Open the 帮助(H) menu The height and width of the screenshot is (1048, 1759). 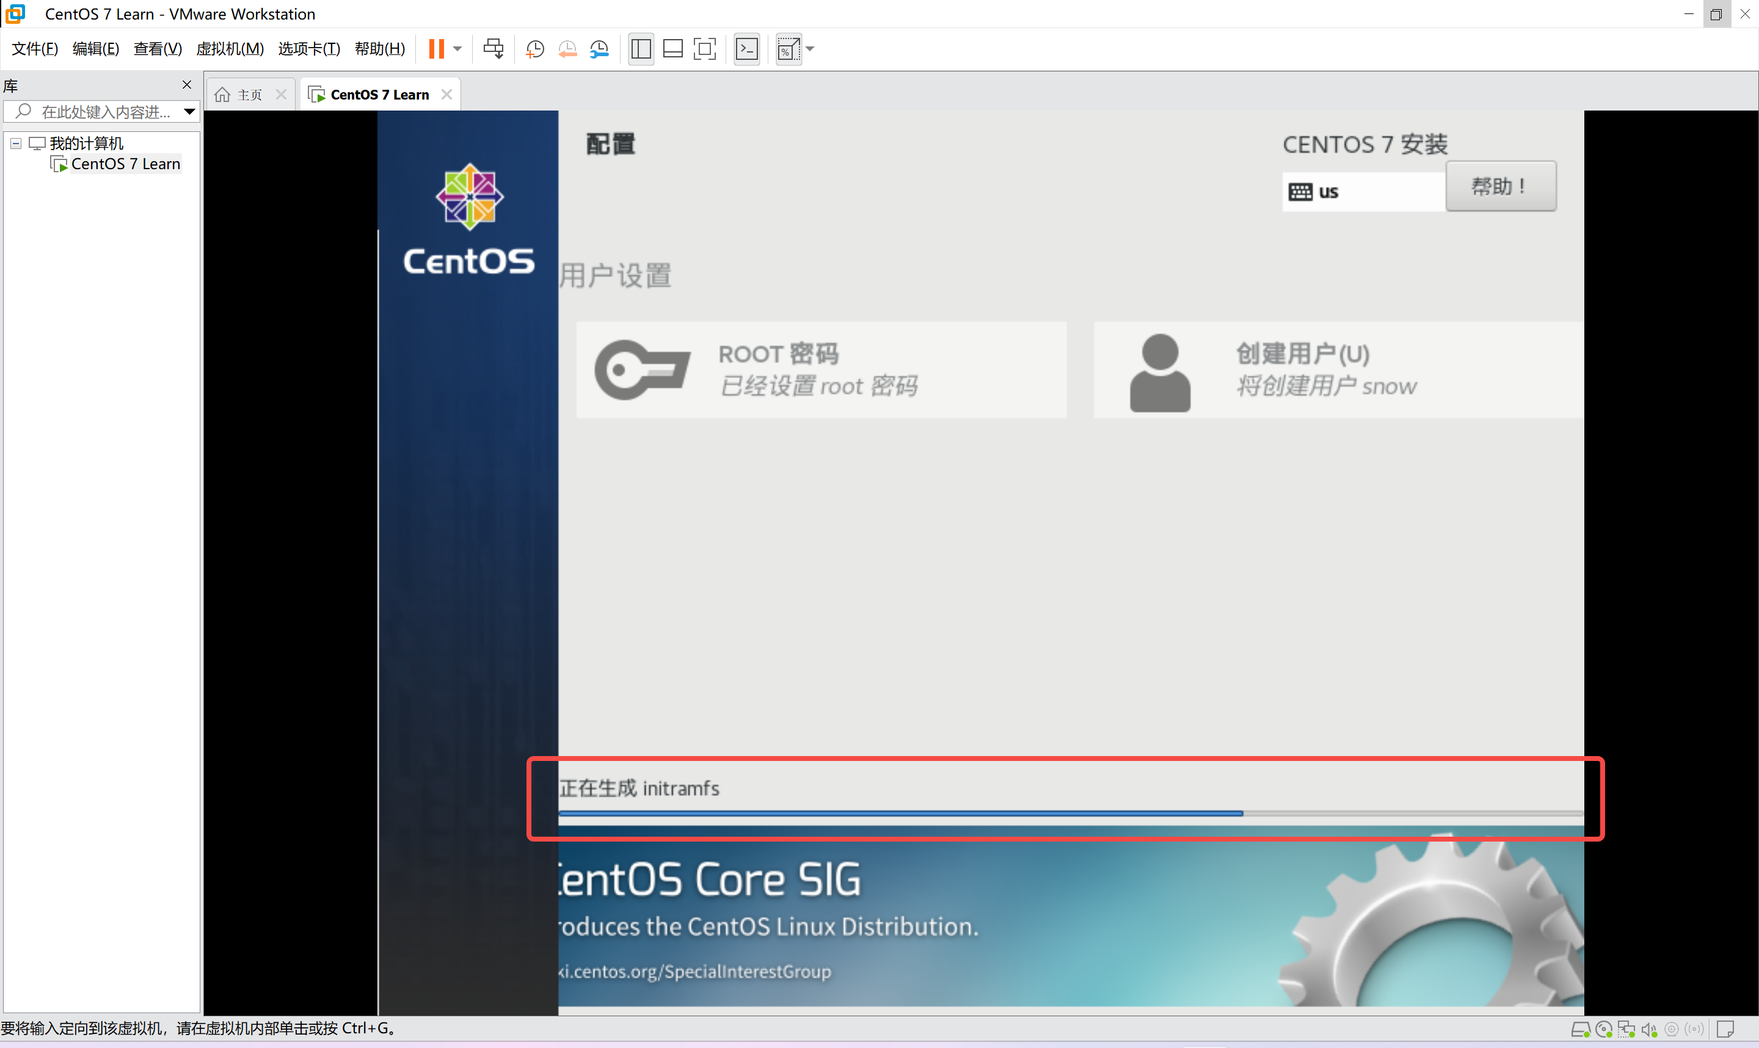(x=380, y=49)
